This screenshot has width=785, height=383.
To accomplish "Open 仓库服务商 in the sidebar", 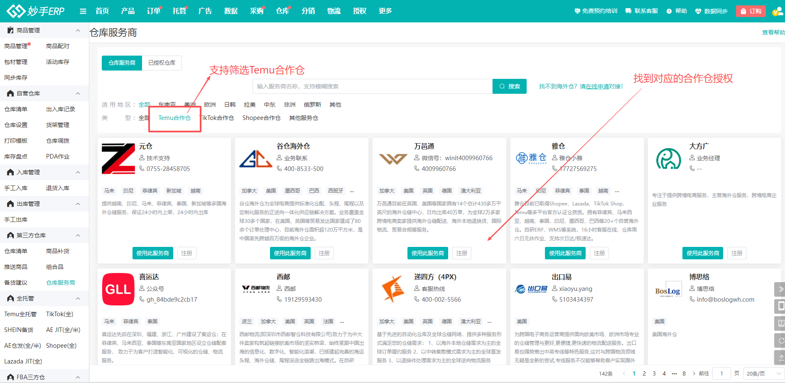I will click(61, 283).
